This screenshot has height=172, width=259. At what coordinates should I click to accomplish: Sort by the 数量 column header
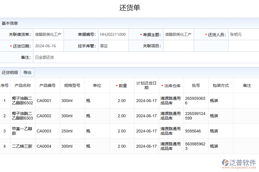(122, 85)
